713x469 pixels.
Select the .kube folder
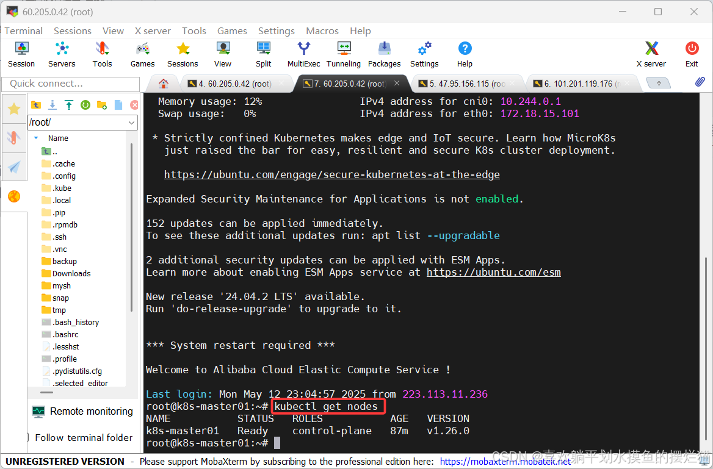(56, 188)
